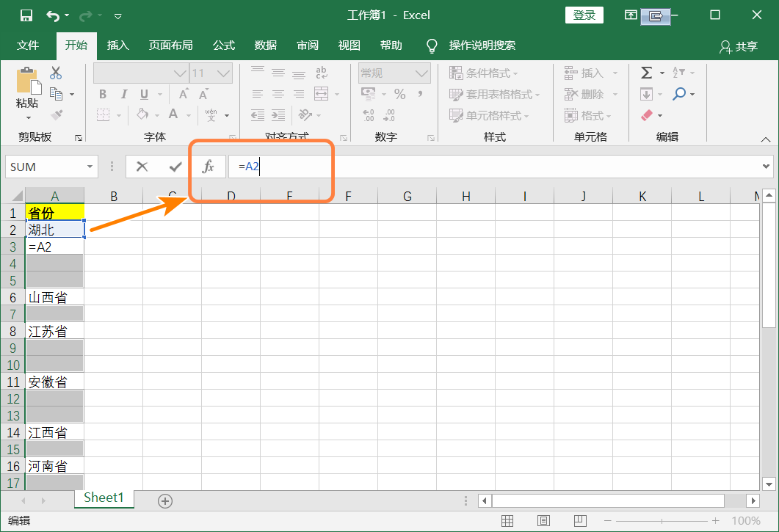Screen dimensions: 779x532
Task: Click the Percent Style icon
Action: tap(400, 94)
